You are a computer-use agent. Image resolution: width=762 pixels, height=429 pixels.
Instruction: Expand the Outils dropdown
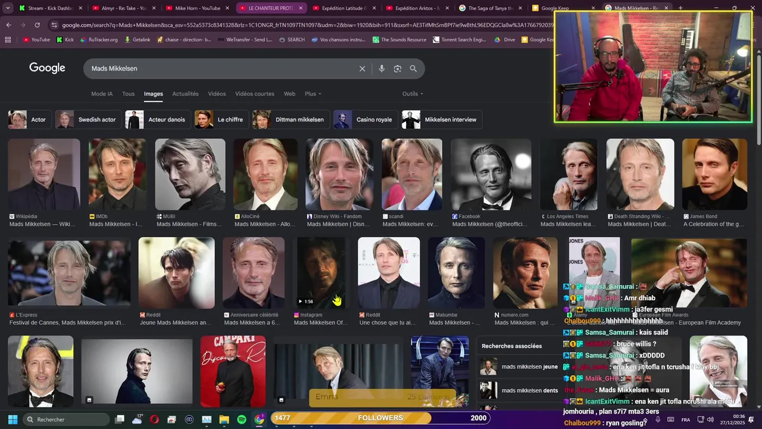click(413, 94)
